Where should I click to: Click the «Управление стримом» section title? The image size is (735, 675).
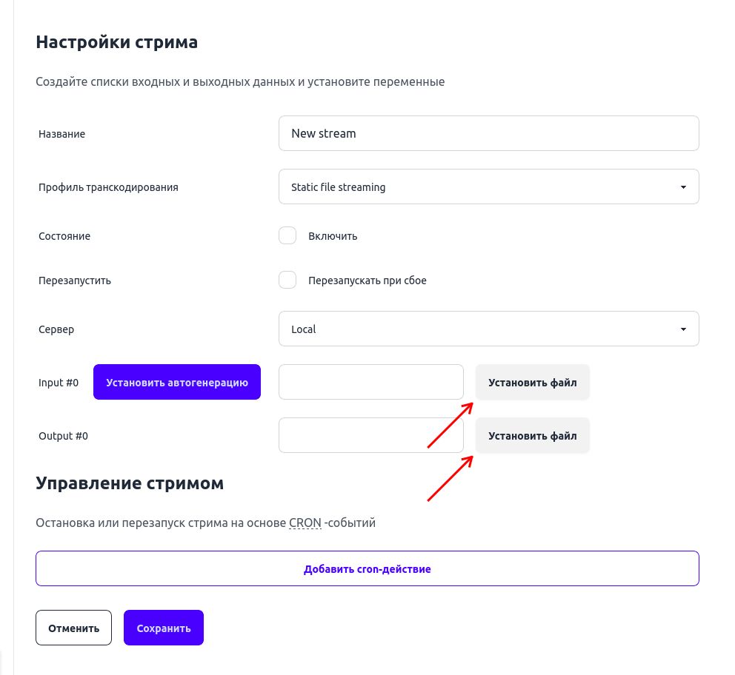pyautogui.click(x=130, y=483)
